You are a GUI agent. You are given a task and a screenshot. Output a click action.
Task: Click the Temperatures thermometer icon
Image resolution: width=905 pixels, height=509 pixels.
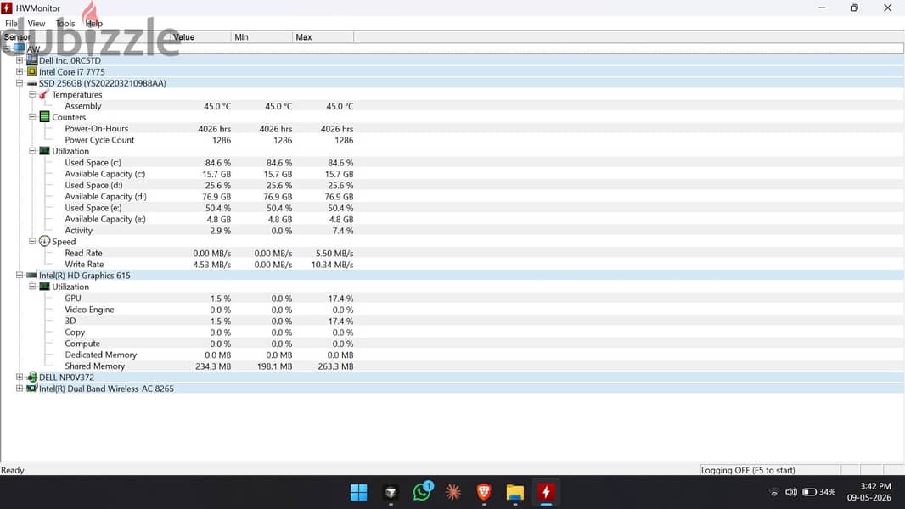tap(44, 94)
